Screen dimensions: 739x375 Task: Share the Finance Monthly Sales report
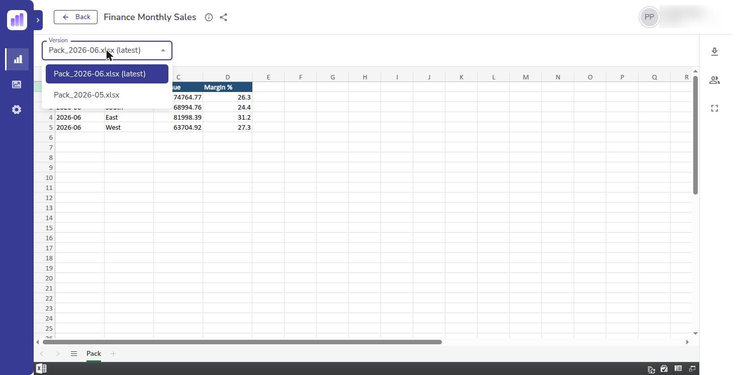click(224, 18)
